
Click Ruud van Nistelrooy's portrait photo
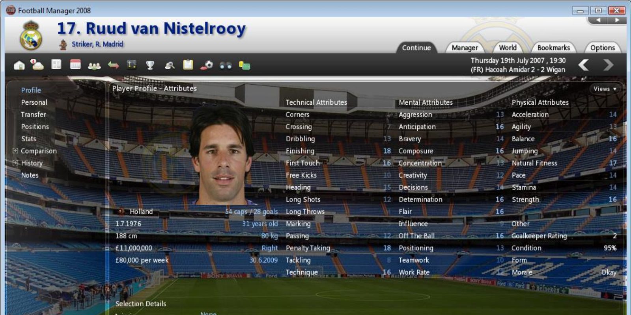pos(222,155)
